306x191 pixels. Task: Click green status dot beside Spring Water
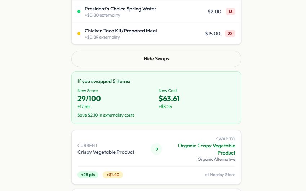pos(79,12)
